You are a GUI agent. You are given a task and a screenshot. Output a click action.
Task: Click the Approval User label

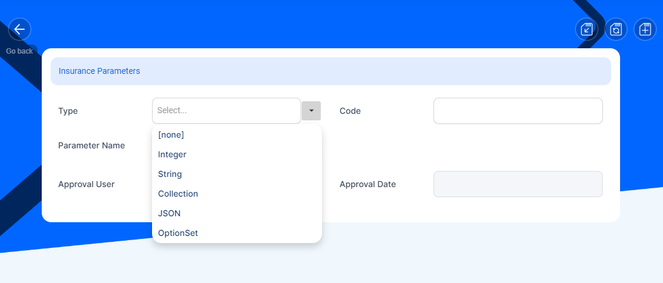[86, 184]
